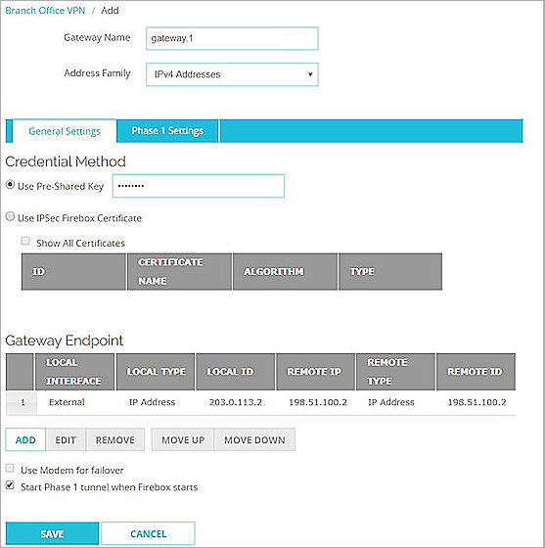545x548 pixels.
Task: Click the Remote IP column header
Action: coord(315,372)
